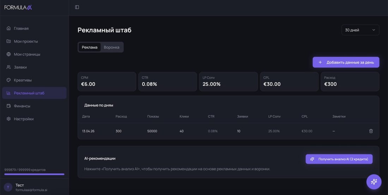Screen dimensions: 388x195
Task: Click the Финансы wallet icon
Action: [x=9, y=106]
